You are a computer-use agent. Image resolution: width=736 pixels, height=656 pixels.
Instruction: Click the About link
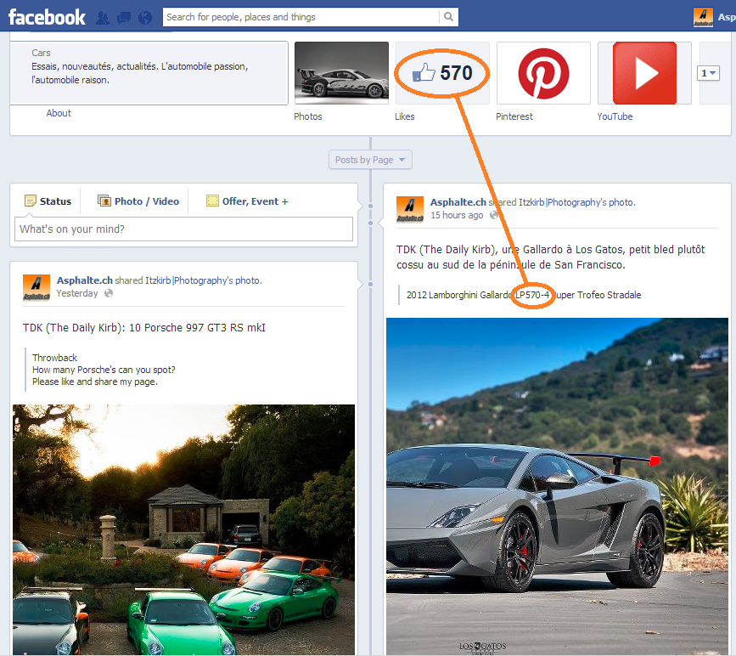59,113
